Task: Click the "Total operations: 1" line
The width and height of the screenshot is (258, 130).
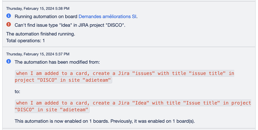Action: tap(26, 40)
